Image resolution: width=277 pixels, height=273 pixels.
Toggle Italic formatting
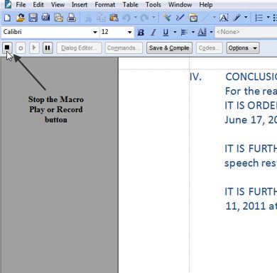click(153, 32)
